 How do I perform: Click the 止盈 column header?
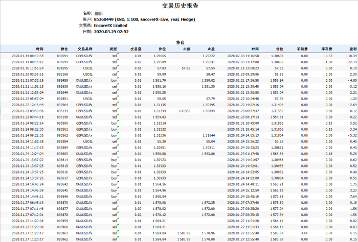coord(211,49)
